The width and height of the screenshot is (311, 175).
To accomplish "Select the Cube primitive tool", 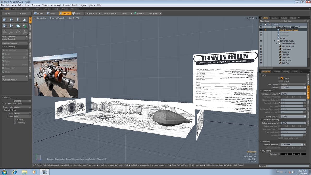I will (4, 20).
